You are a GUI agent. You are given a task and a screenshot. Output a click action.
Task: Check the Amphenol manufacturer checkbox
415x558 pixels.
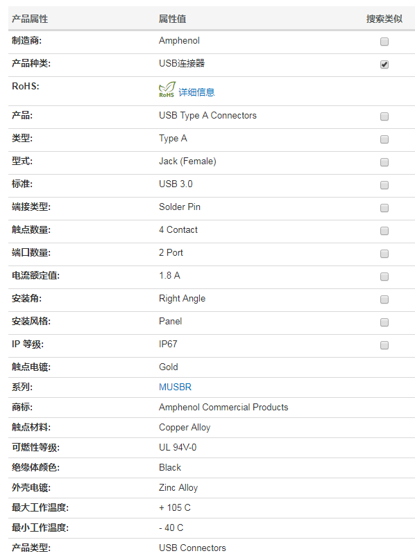point(384,42)
